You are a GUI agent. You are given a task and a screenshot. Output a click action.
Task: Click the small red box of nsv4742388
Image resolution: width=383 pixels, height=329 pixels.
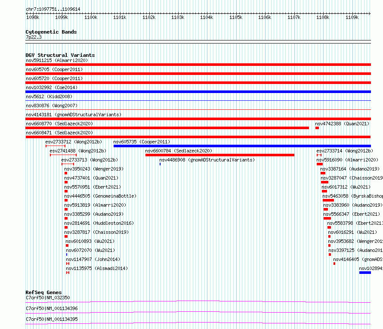point(317,128)
